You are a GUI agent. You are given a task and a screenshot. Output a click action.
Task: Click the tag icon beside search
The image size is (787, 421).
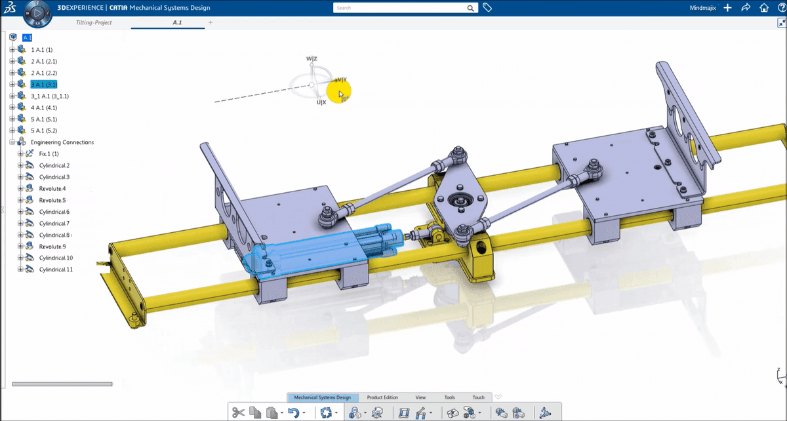[x=487, y=8]
